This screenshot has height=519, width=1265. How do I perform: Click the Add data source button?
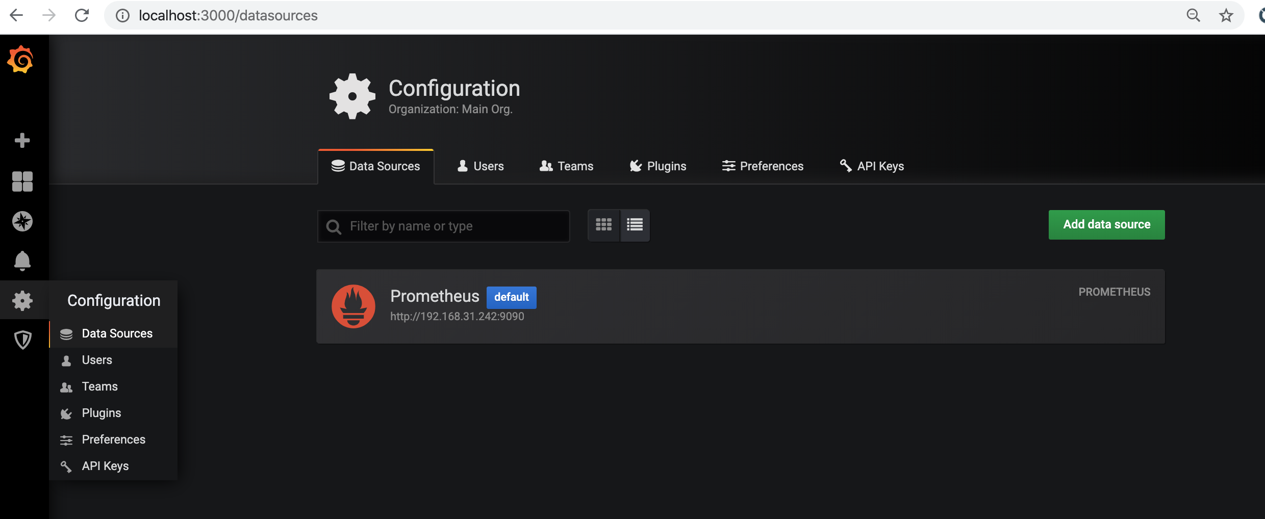pyautogui.click(x=1106, y=225)
